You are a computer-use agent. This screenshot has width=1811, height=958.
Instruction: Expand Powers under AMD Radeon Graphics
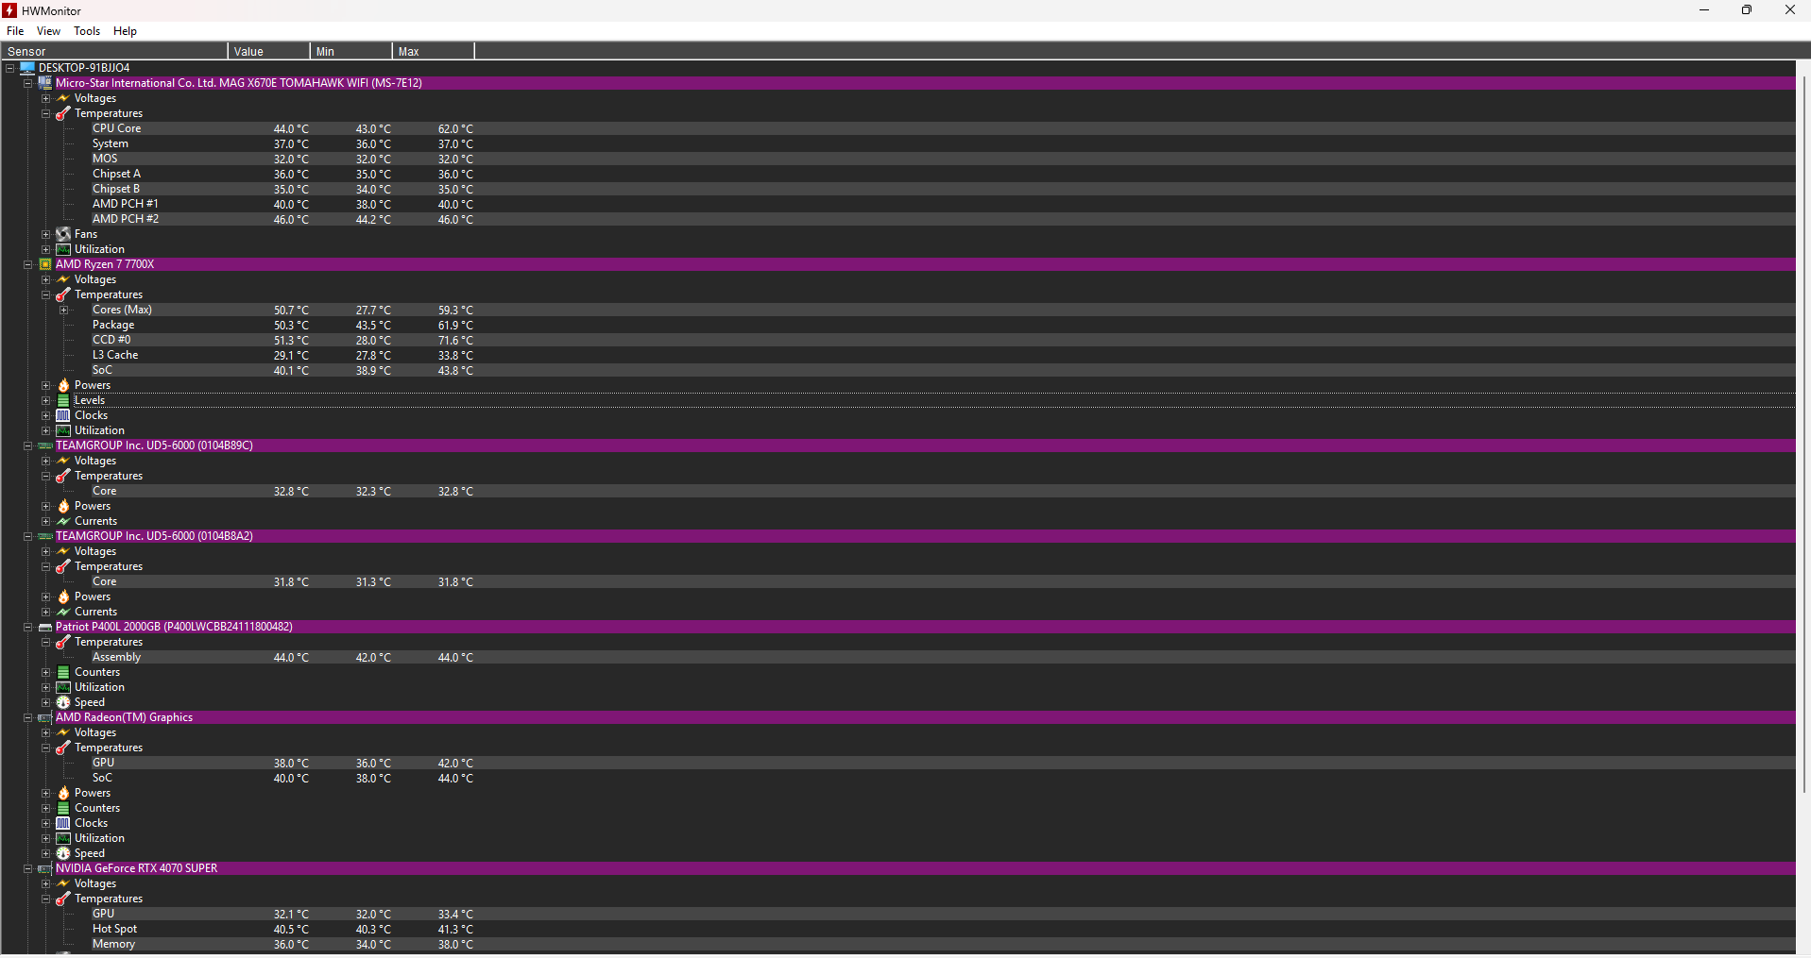pos(45,793)
